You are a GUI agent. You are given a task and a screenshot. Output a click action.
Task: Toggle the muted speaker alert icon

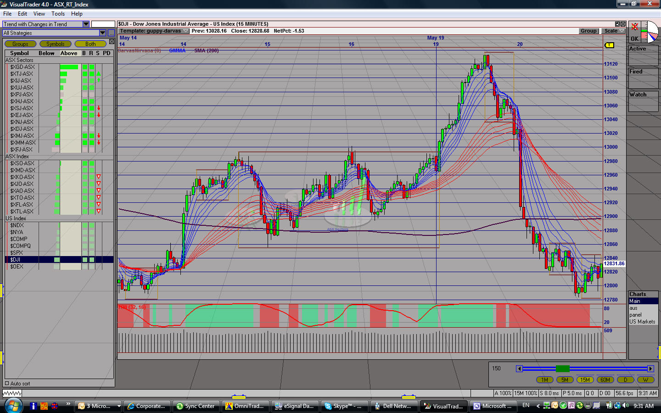(634, 27)
